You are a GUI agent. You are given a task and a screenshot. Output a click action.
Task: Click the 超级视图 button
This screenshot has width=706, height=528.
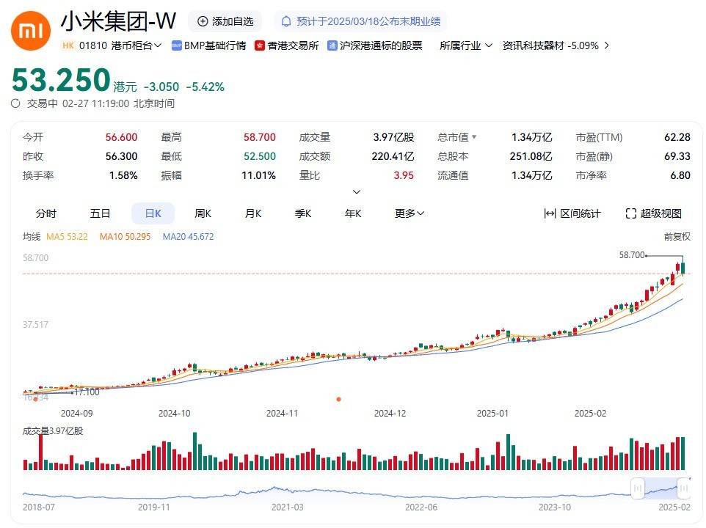653,213
